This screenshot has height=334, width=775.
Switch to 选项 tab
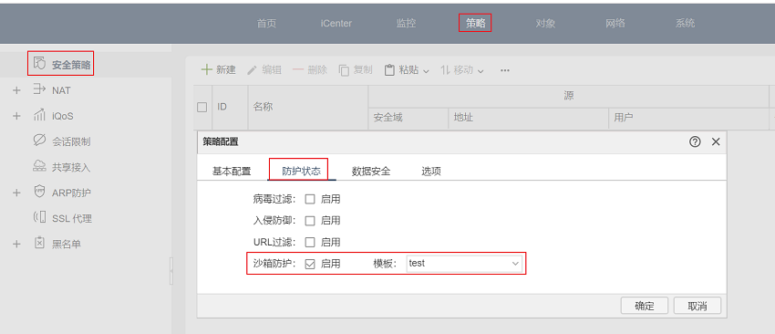pyautogui.click(x=431, y=172)
